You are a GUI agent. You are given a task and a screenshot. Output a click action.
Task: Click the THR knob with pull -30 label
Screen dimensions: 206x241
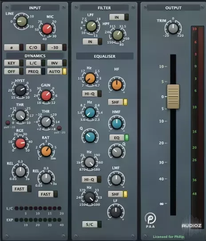20,116
